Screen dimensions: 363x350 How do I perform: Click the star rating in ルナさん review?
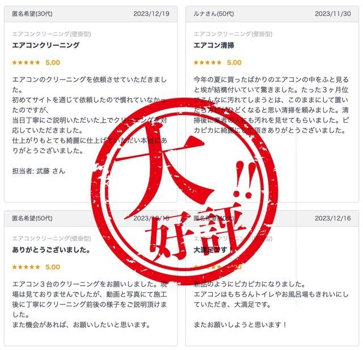208,63
